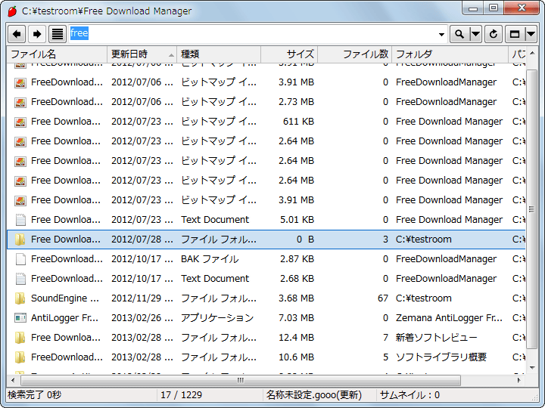
Task: Click the magnifier search button
Action: tap(459, 34)
